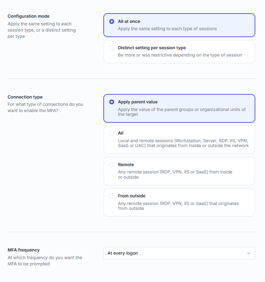265x282 pixels.
Task: Select the 'Apply parent value' radio button
Action: [112, 102]
